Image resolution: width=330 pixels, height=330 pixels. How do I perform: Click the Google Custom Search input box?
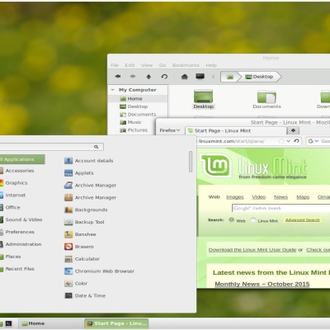pyautogui.click(x=280, y=208)
